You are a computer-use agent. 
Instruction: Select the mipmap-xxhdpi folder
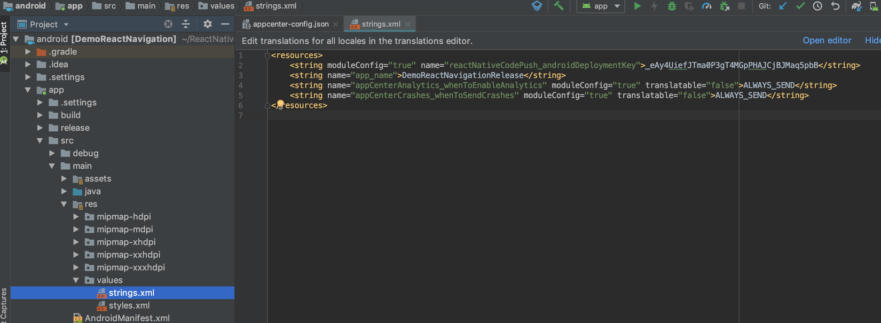128,255
